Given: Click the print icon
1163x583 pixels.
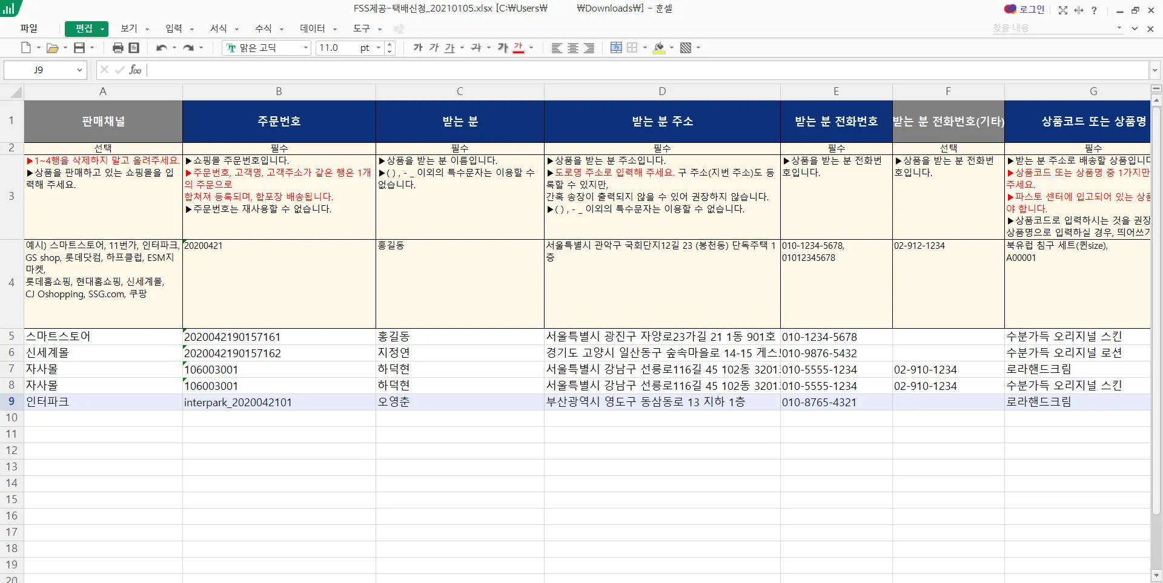Looking at the screenshot, I should click(x=118, y=48).
